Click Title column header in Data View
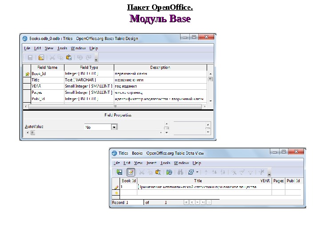The height and width of the screenshot is (240, 320). pyautogui.click(x=198, y=181)
